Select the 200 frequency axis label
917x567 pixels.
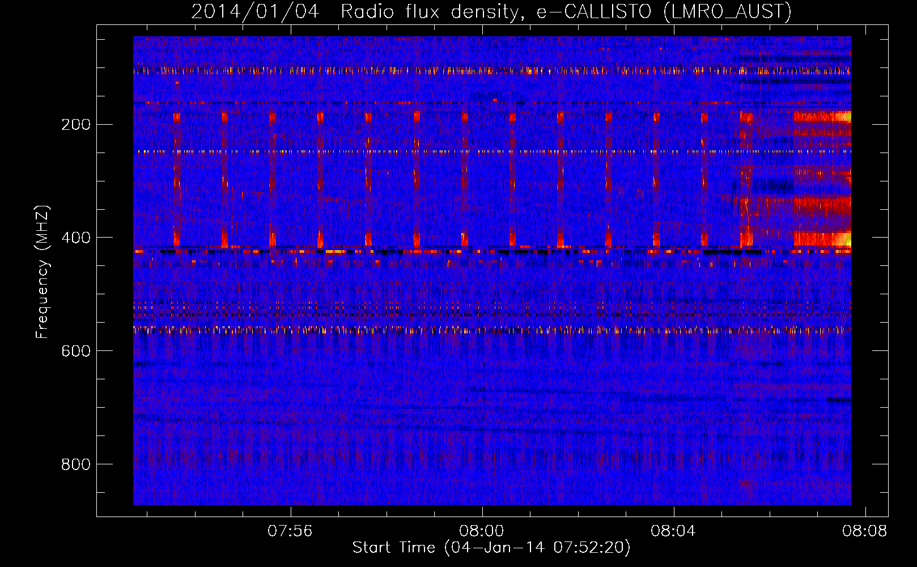tap(76, 124)
